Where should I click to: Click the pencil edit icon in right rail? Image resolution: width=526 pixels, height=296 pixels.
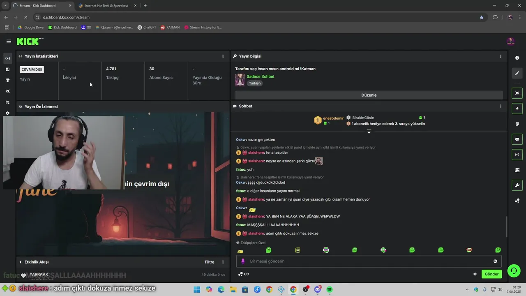(x=517, y=73)
